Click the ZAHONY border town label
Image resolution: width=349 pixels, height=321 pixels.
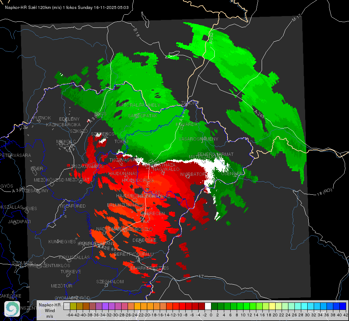190,103
